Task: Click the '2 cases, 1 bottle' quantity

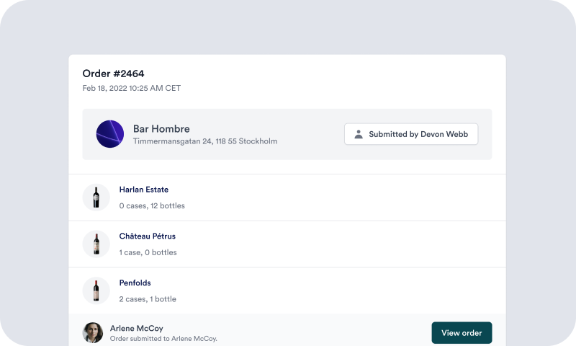Action: pyautogui.click(x=148, y=299)
